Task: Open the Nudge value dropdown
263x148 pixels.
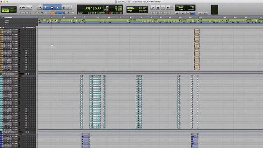Action: (x=146, y=11)
